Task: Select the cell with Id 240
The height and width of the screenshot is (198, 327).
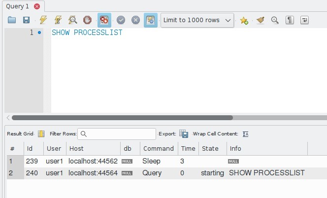Action: pyautogui.click(x=34, y=173)
